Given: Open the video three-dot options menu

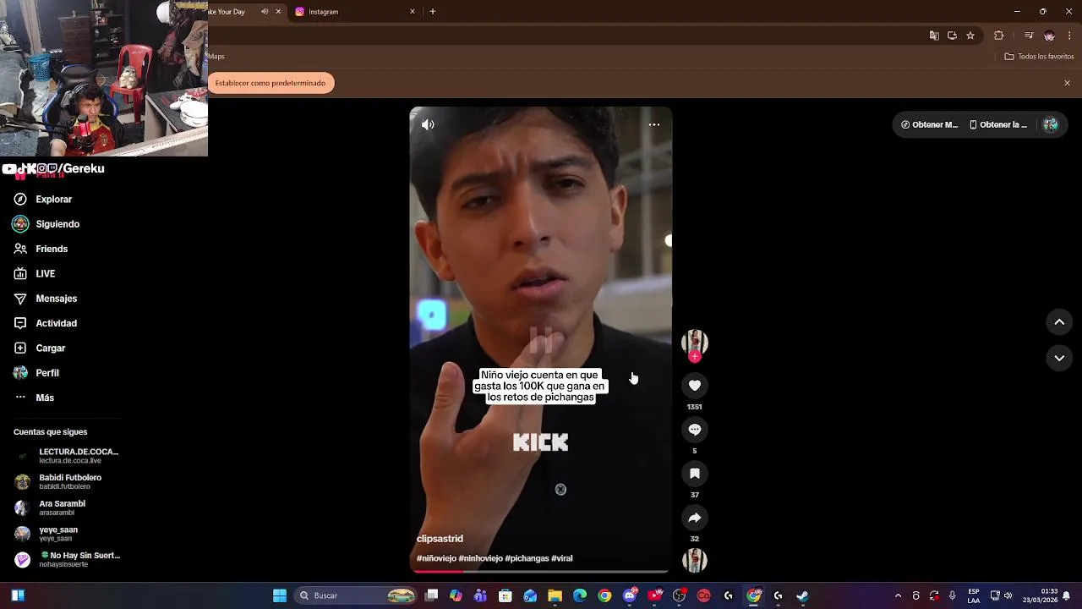Looking at the screenshot, I should pyautogui.click(x=654, y=124).
